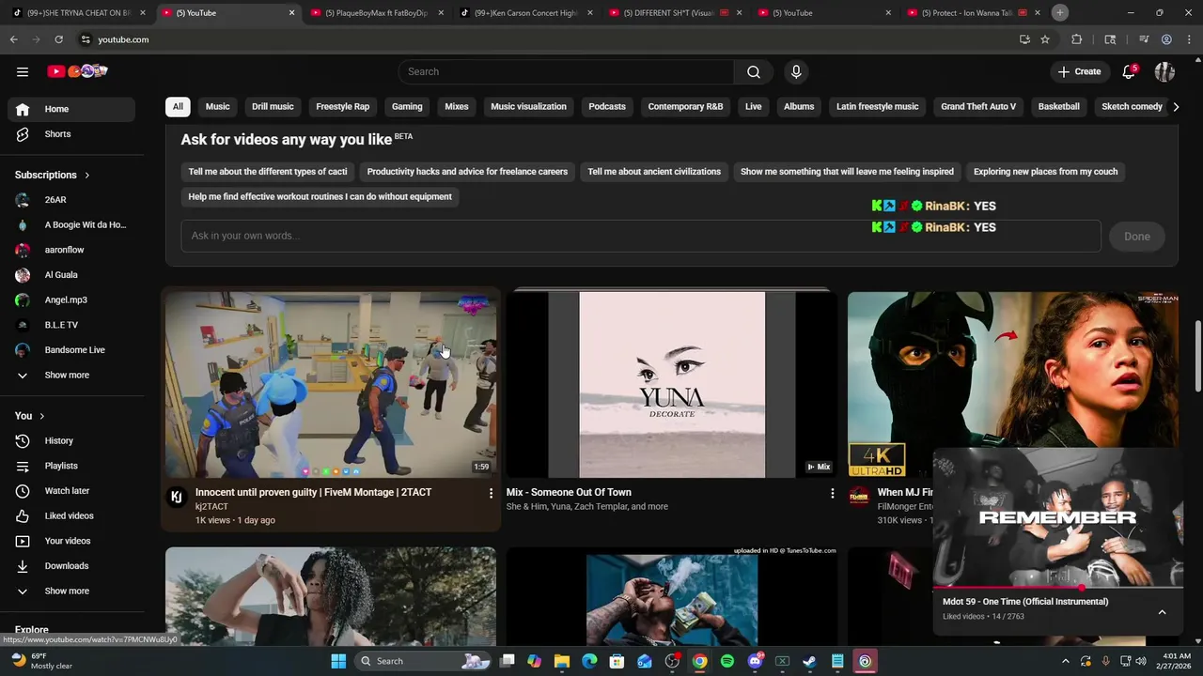Open Discord from the taskbar
Viewport: 1203px width, 676px height.
tap(755, 661)
